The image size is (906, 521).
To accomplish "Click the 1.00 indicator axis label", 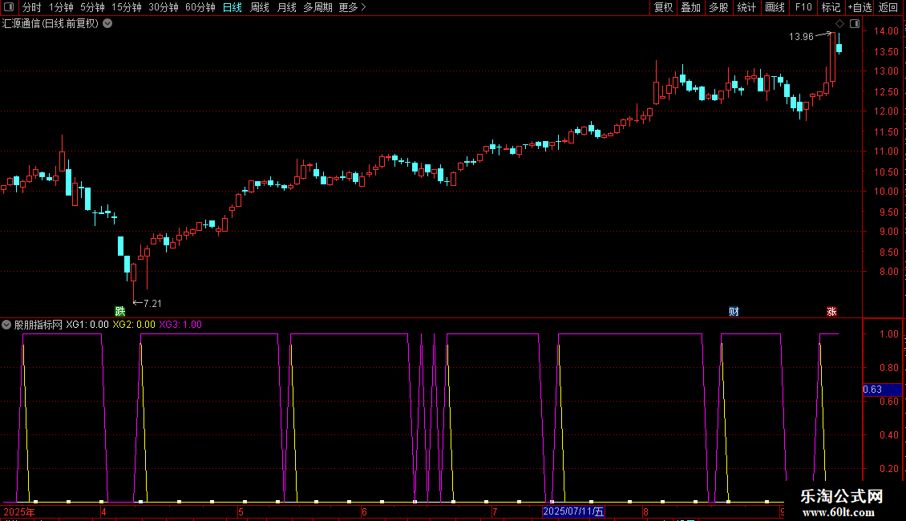I will (888, 334).
